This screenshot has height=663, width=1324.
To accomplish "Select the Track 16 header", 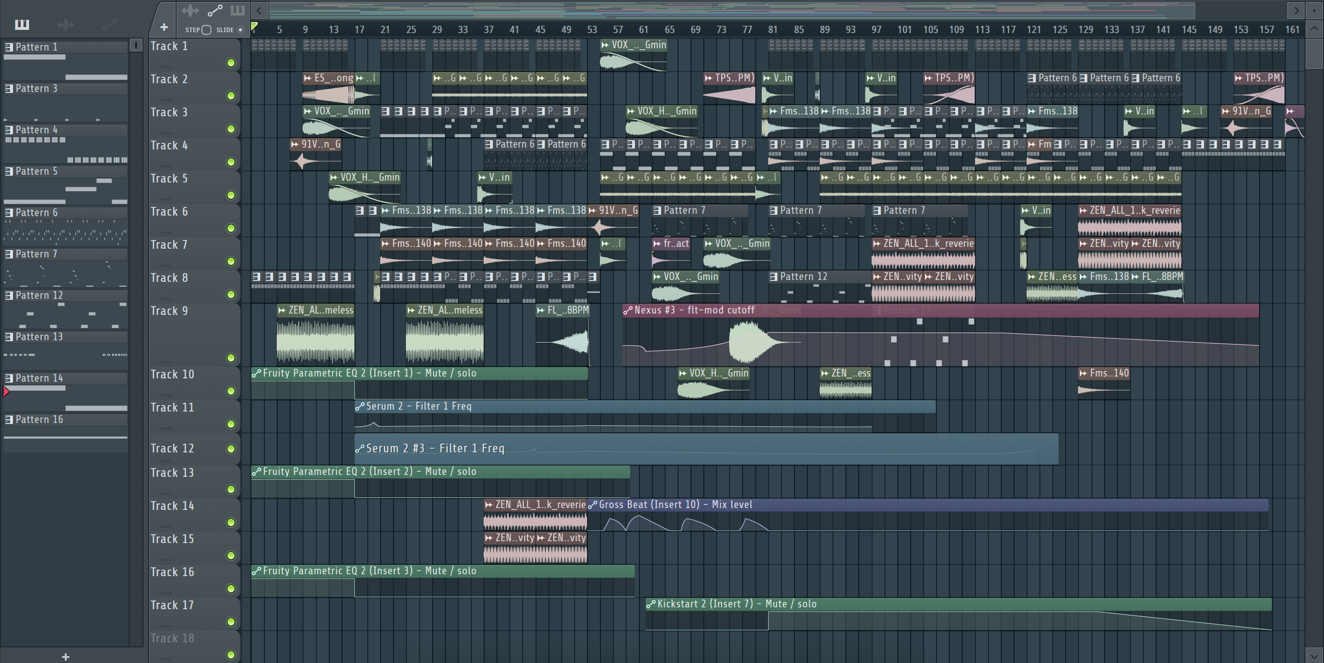I will click(x=194, y=580).
